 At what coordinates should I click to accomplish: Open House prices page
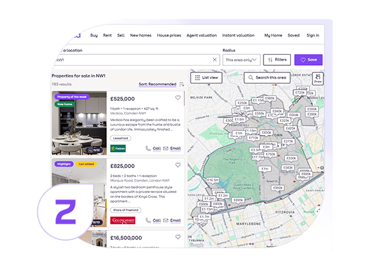(x=169, y=35)
